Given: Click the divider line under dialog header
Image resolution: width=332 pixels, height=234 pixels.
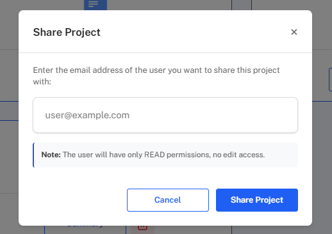Looking at the screenshot, I should [165, 52].
